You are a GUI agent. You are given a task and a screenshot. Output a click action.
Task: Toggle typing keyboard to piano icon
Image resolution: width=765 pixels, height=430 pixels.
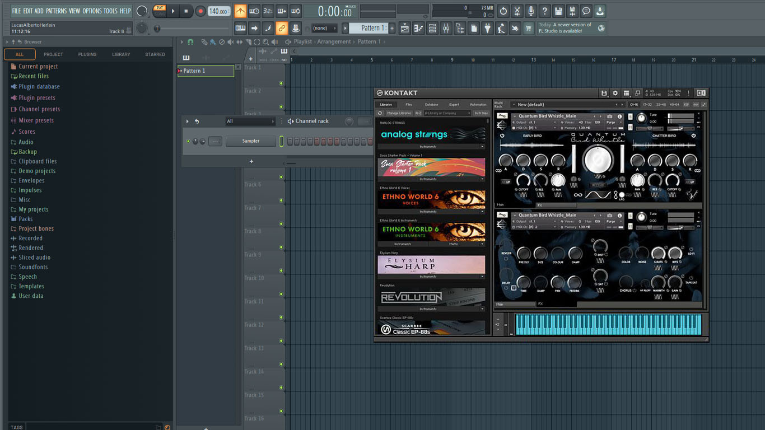pos(240,28)
